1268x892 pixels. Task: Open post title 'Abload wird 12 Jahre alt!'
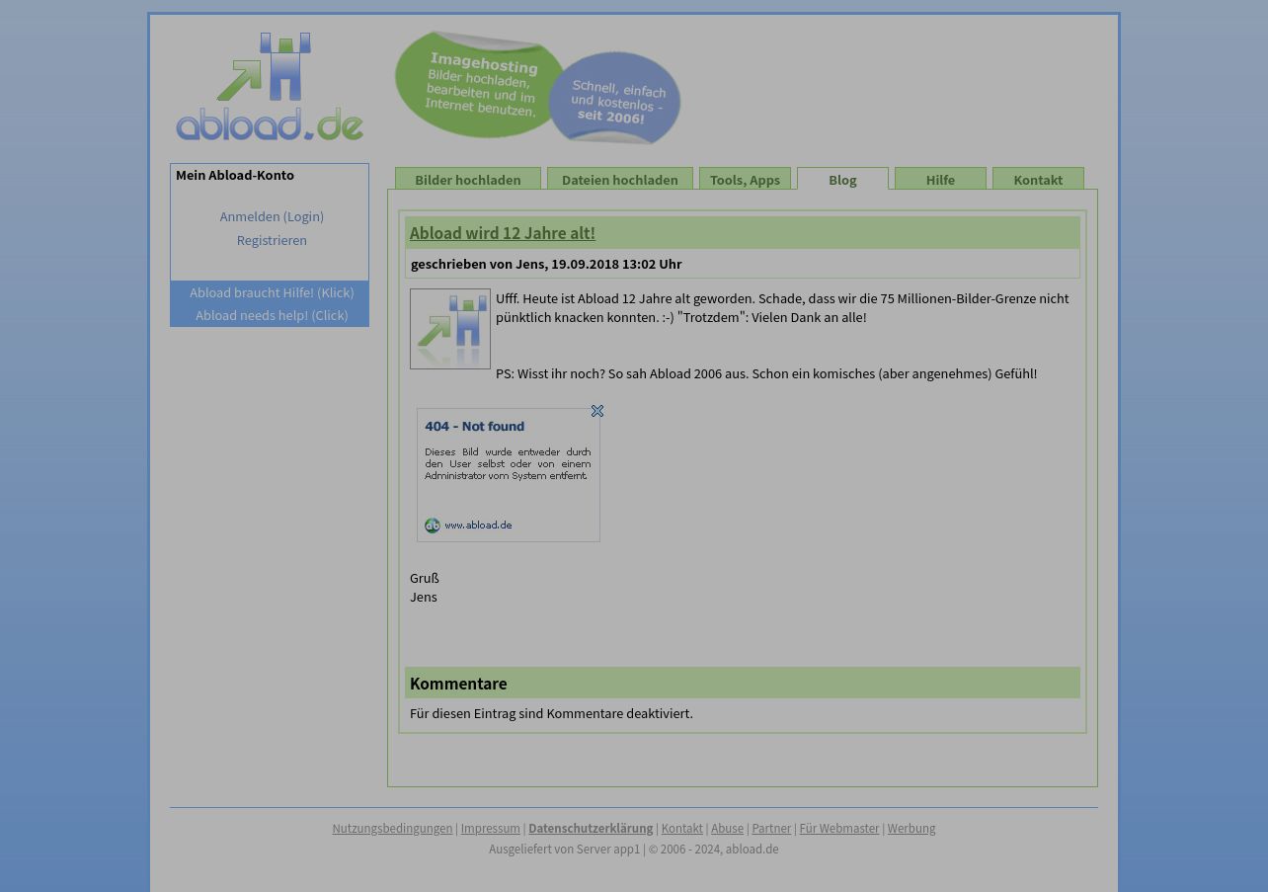(x=503, y=233)
